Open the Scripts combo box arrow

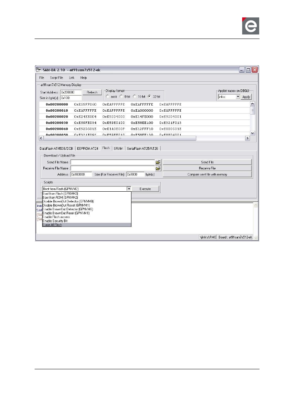129,189
